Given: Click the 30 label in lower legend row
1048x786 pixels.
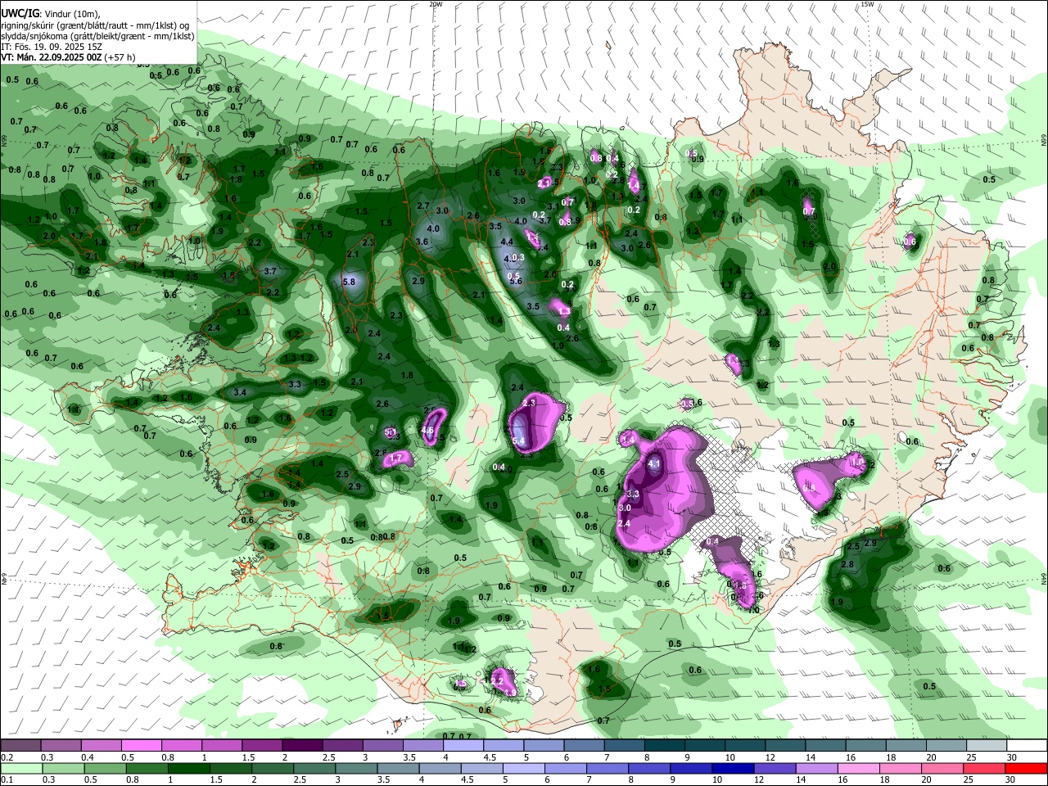Looking at the screenshot, I should click(x=1011, y=779).
